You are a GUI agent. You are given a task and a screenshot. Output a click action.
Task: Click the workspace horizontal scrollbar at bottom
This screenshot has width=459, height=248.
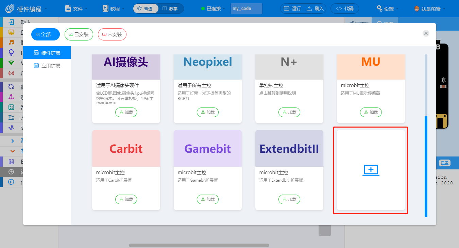(x=199, y=245)
